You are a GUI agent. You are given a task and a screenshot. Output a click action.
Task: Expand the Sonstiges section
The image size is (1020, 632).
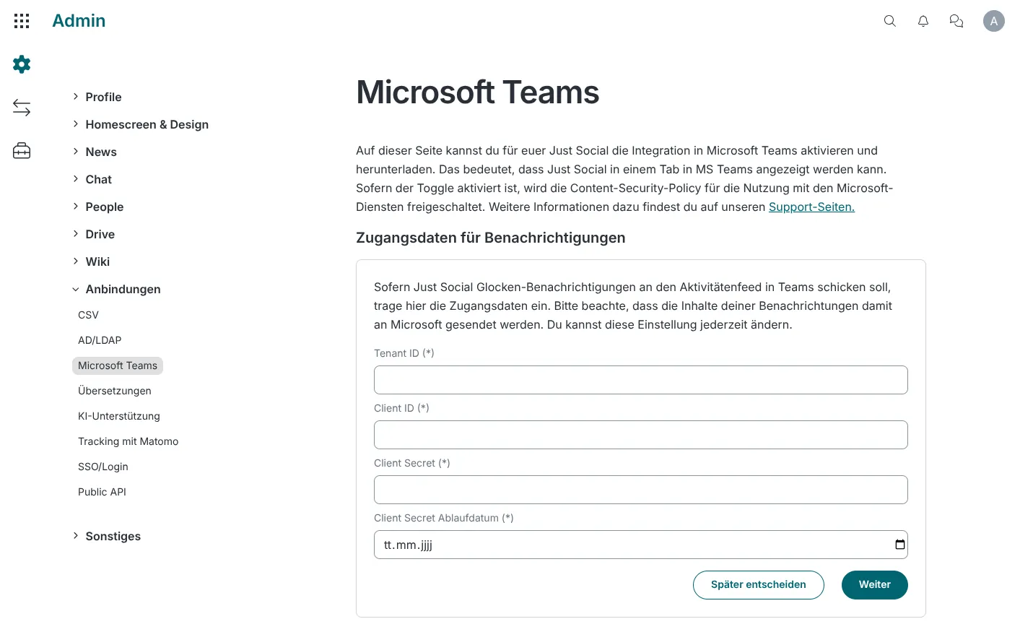(x=106, y=536)
